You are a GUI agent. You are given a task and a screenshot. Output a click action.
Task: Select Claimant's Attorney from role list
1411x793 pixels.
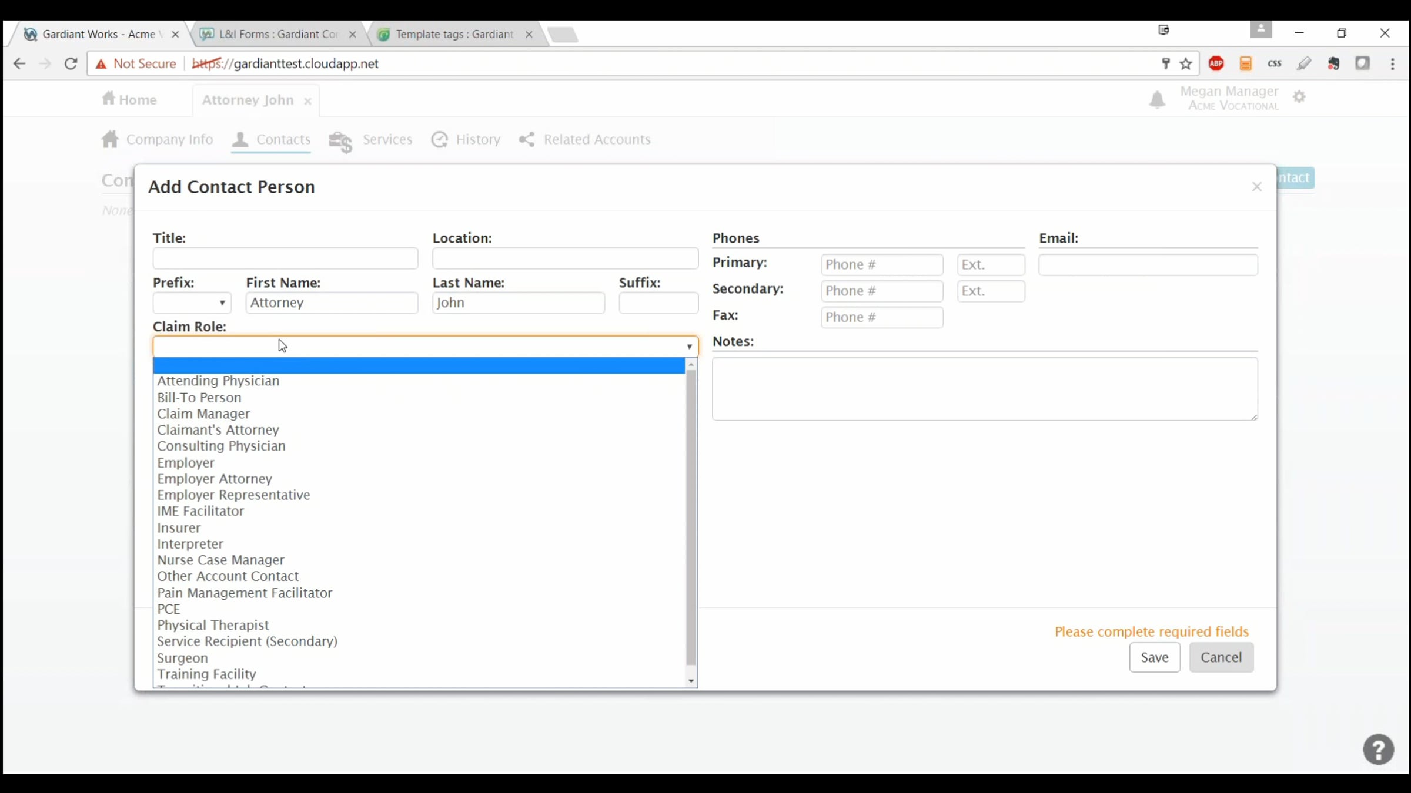point(218,430)
